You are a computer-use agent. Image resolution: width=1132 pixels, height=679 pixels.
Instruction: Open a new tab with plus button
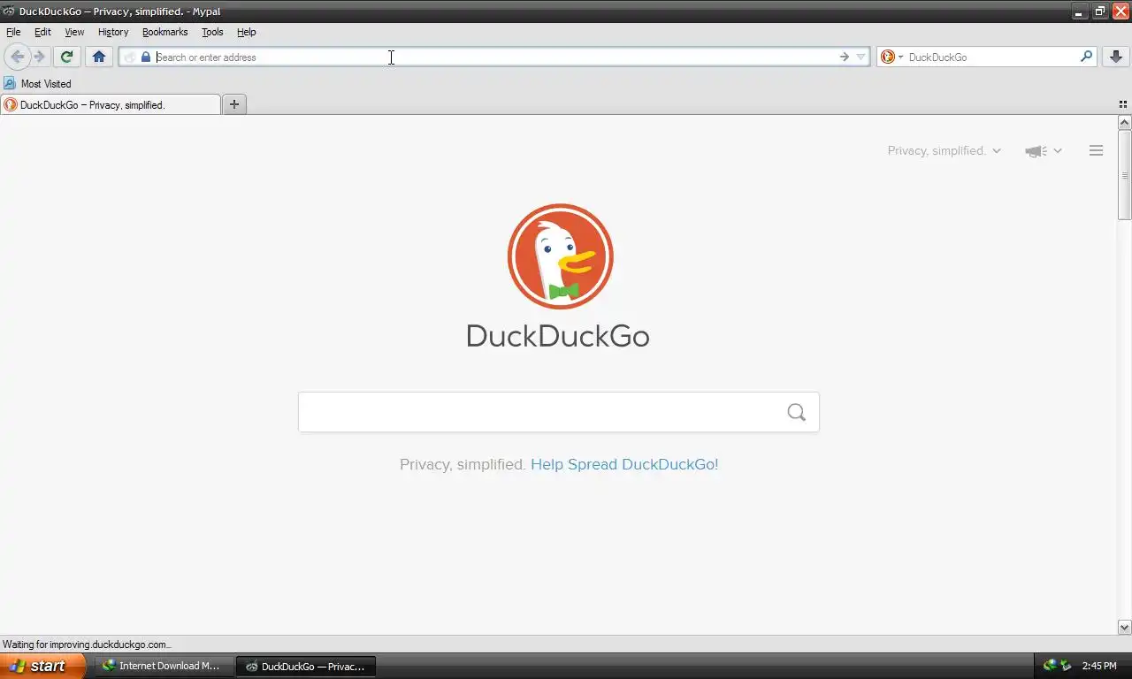(234, 104)
